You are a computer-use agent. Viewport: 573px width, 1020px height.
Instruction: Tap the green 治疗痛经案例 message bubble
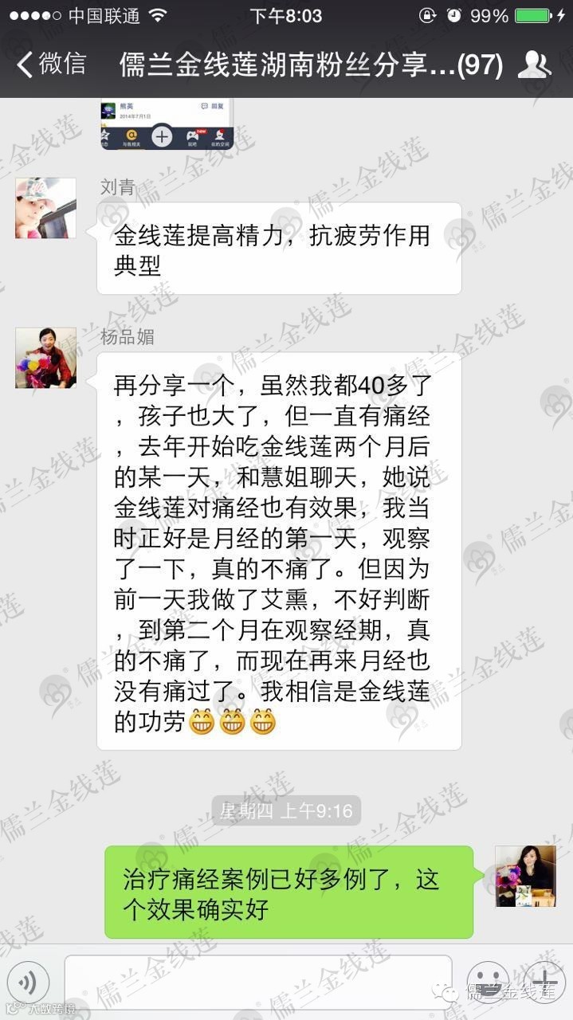click(x=289, y=892)
